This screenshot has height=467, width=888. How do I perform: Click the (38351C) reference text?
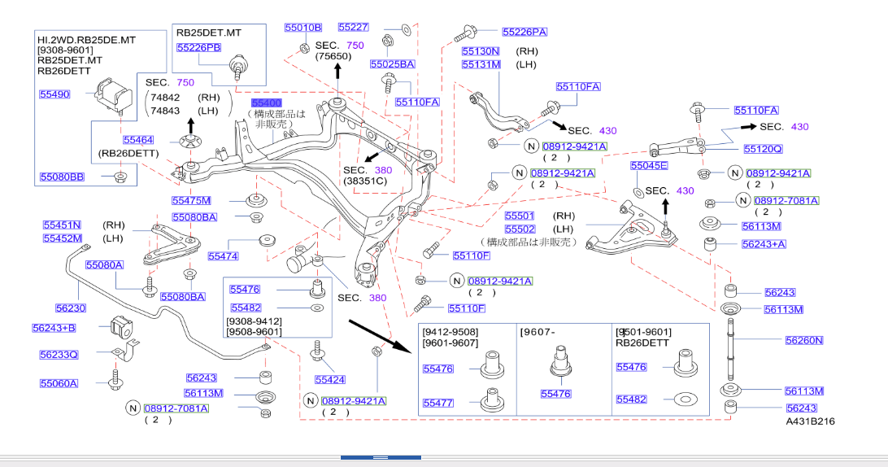point(365,181)
